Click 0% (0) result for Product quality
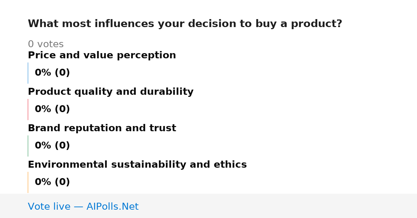 pos(52,109)
